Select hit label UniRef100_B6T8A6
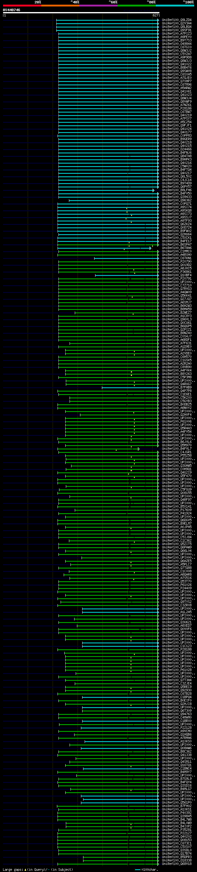Image resolution: width=197 pixels, height=872 pixels. tap(177, 248)
